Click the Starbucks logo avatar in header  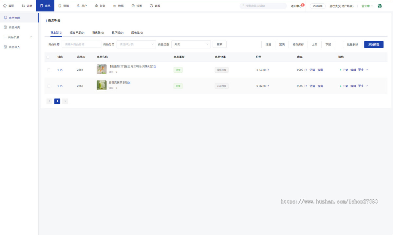pyautogui.click(x=380, y=6)
